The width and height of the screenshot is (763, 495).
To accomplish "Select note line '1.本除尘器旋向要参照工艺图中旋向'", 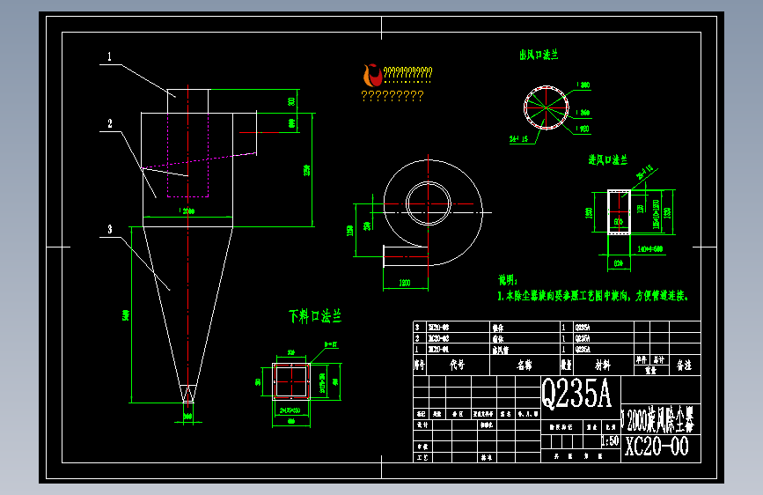I will click(563, 296).
